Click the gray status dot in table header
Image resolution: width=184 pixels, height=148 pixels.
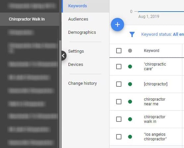click(130, 51)
